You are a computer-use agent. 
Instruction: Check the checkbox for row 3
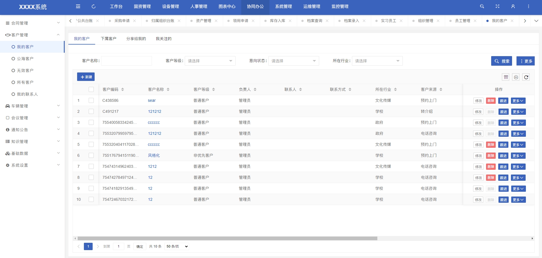click(x=91, y=122)
